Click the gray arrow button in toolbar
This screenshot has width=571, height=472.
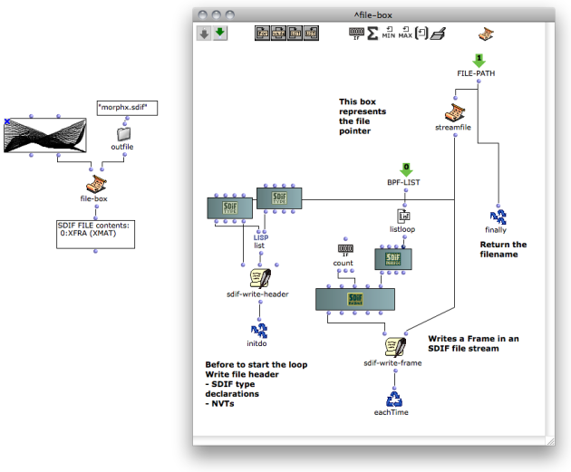(204, 34)
